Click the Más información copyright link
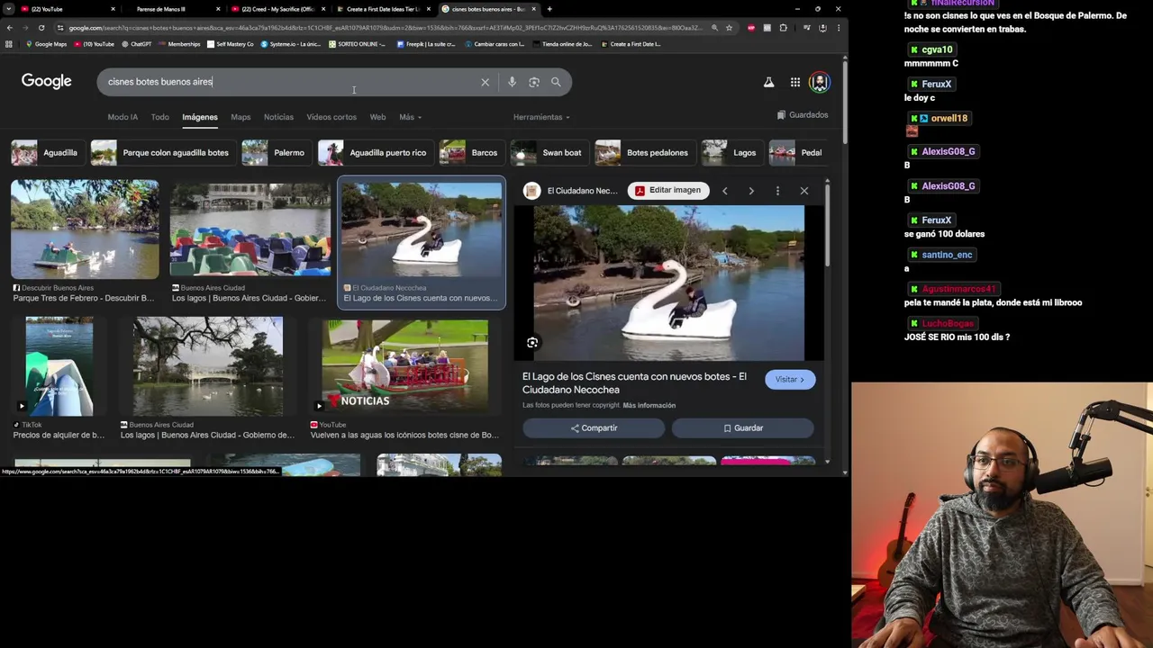Viewport: 1153px width, 648px height. coord(649,406)
